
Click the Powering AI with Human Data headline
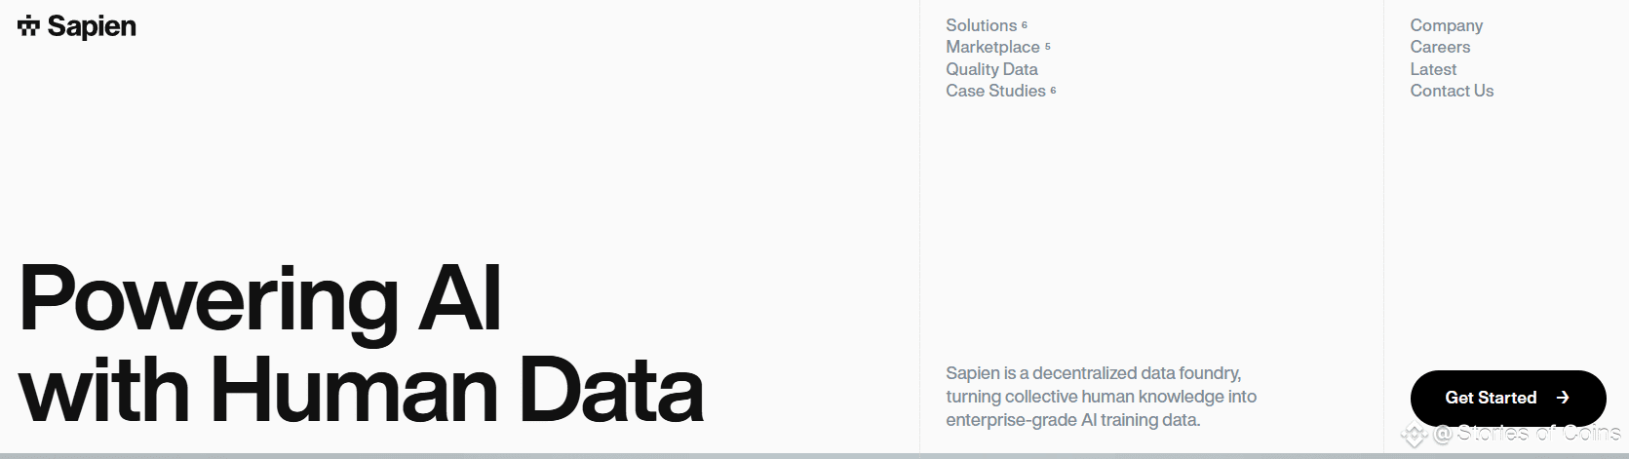click(x=361, y=343)
